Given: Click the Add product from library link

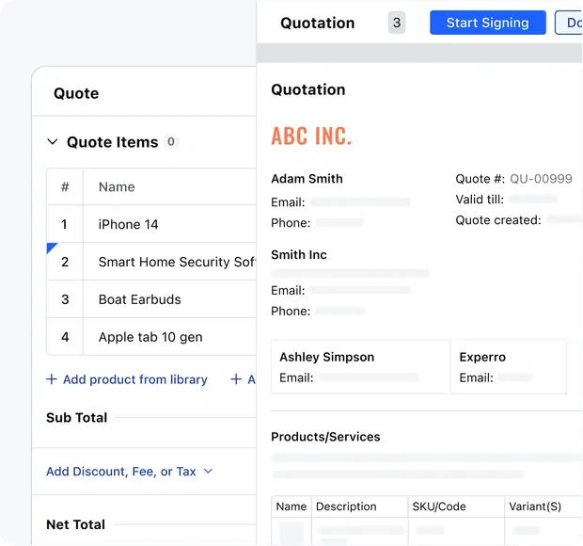Looking at the screenshot, I should 134,379.
